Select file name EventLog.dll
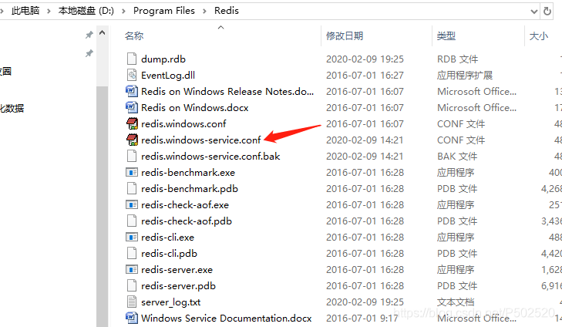 tap(168, 75)
